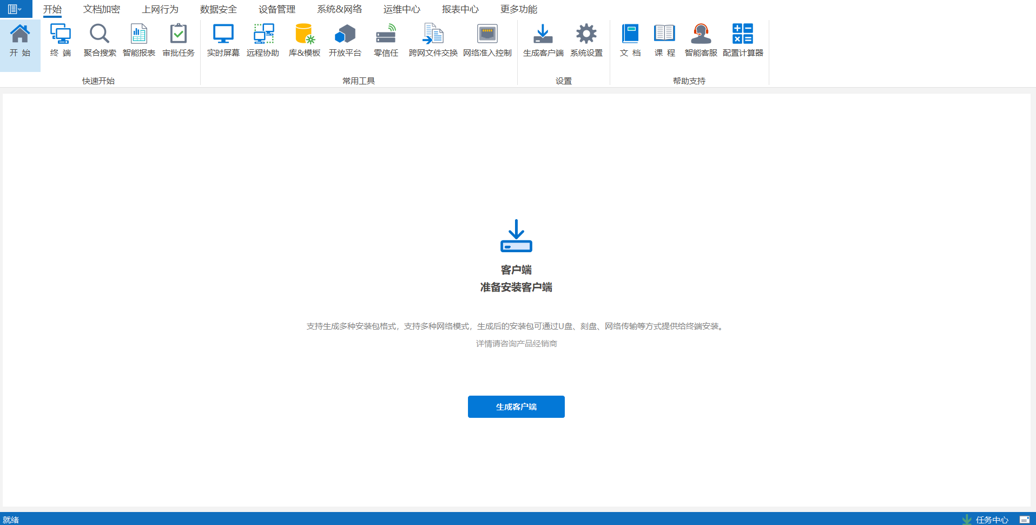
Task: Click the status bar icon right of 任务中心
Action: coord(1024,520)
